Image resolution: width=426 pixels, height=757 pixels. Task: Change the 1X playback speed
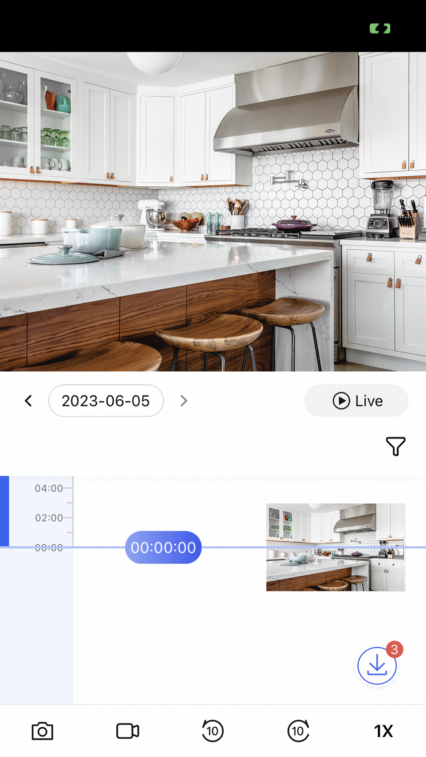click(383, 731)
